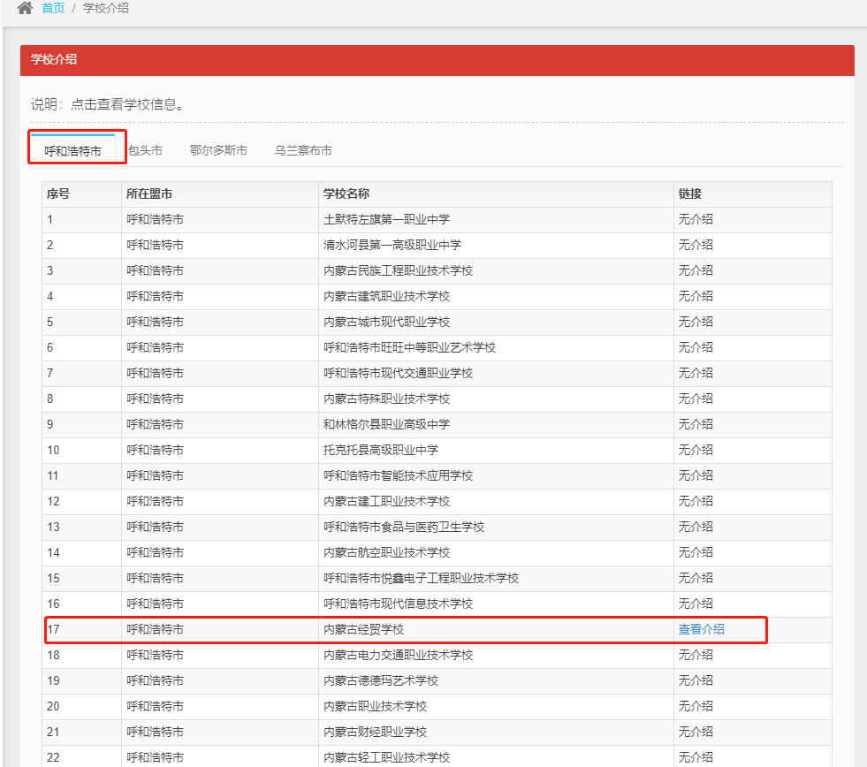Select 土默特左旗第一职业中学 cell
Screen dimensions: 867x767
(496, 219)
